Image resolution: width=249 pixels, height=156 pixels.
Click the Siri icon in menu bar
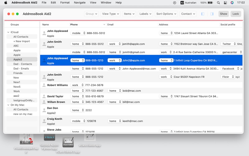[x=232, y=2]
